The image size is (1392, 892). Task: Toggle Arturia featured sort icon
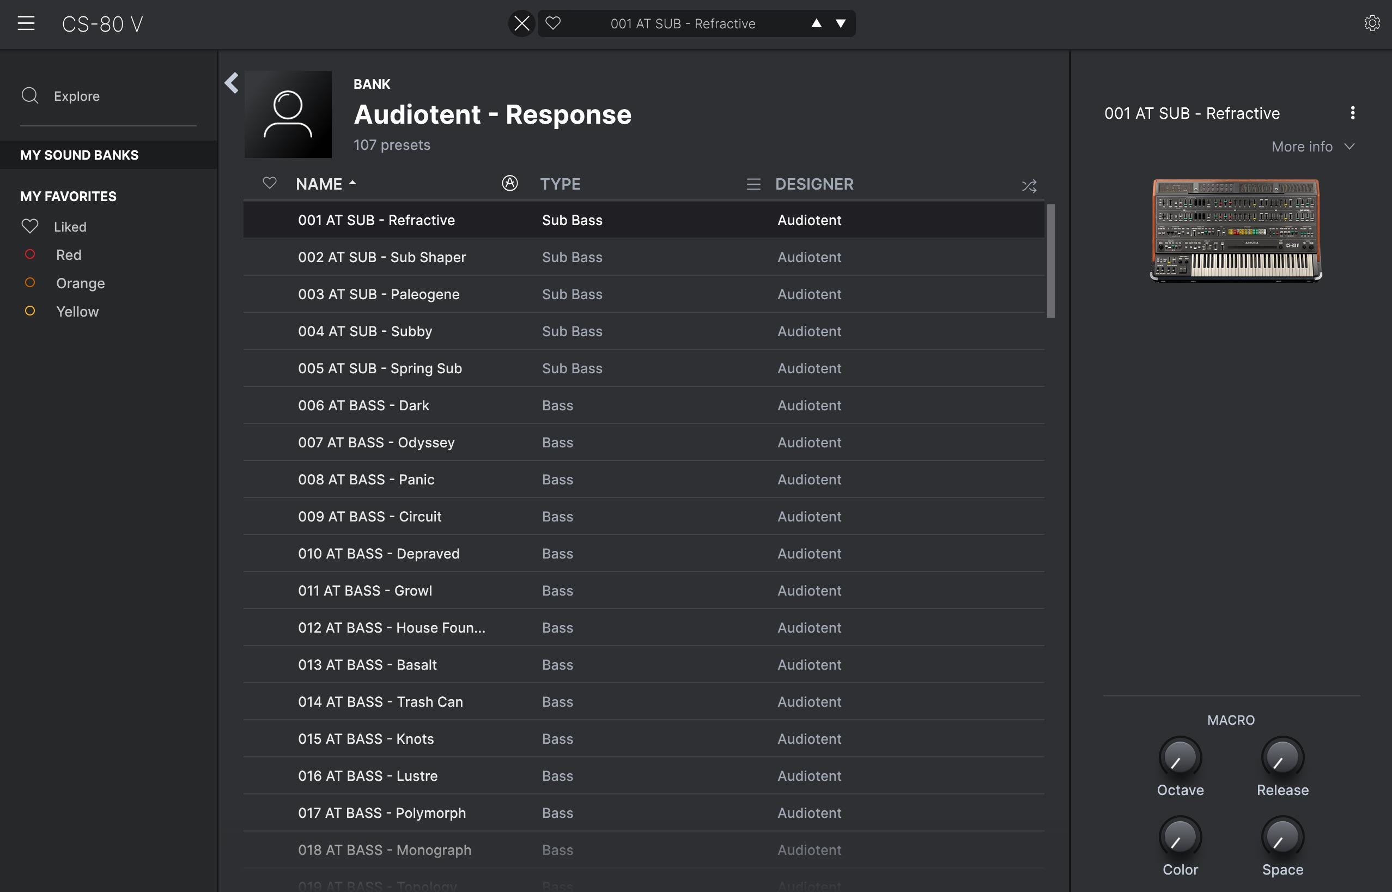pos(509,183)
